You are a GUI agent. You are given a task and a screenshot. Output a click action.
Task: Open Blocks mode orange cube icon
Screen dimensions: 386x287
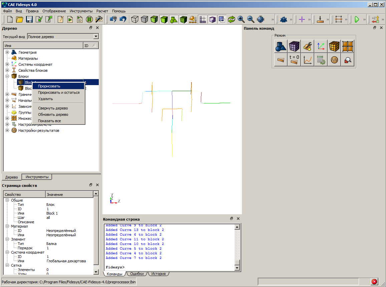point(334,46)
